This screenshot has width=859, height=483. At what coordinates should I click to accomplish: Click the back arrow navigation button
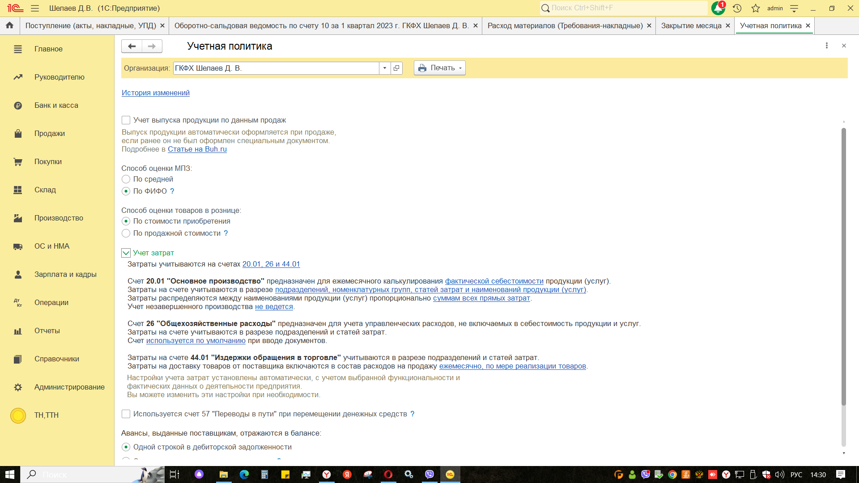[x=132, y=46]
